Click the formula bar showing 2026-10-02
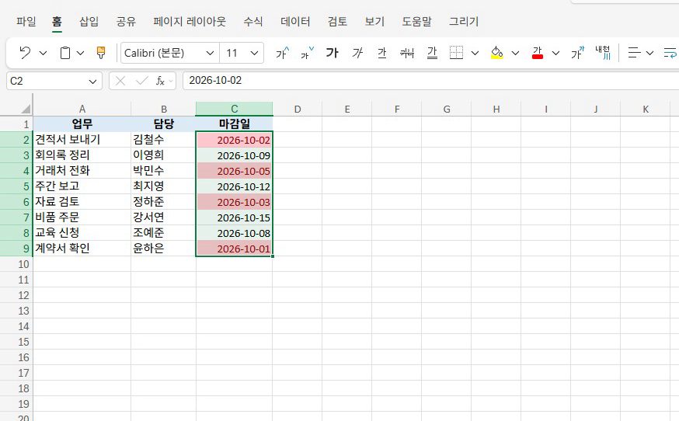The height and width of the screenshot is (421, 679). click(x=431, y=81)
